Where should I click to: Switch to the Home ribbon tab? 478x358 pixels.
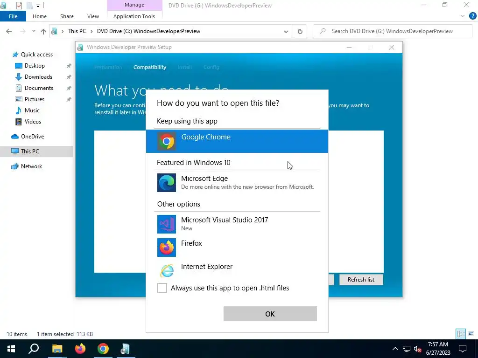pyautogui.click(x=40, y=16)
